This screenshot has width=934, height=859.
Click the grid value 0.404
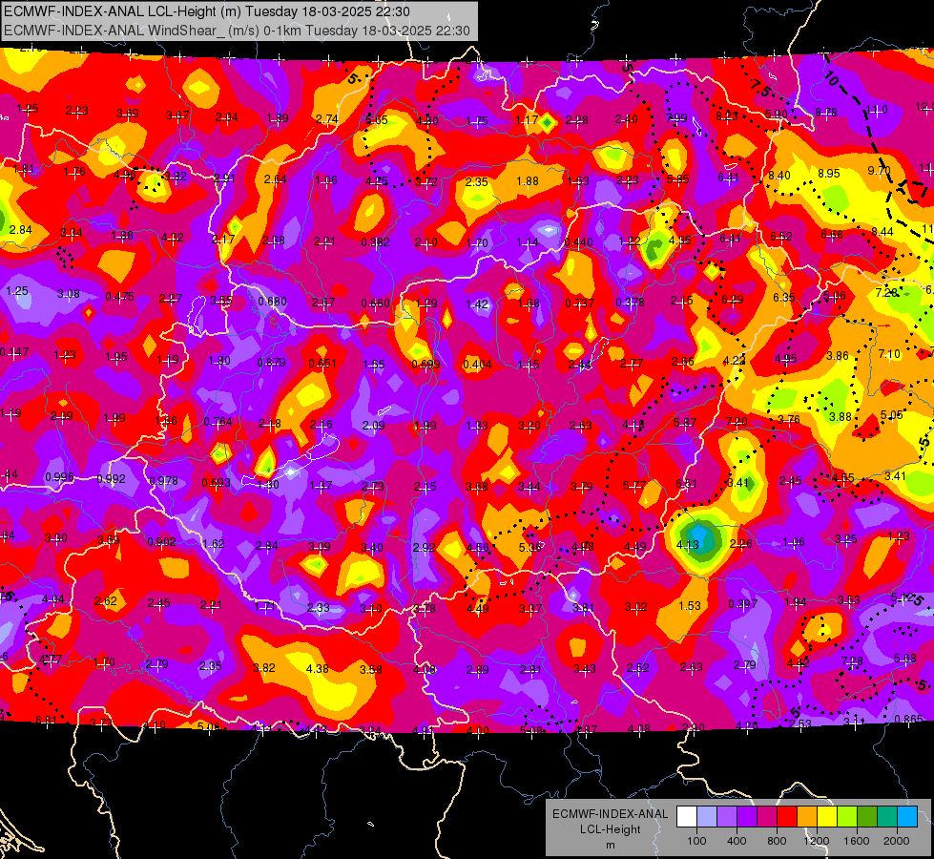click(477, 365)
